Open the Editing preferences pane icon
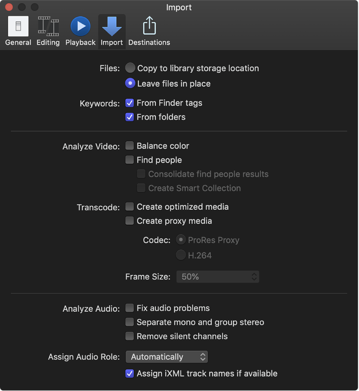Viewport: 359px width, 391px height. point(48,27)
